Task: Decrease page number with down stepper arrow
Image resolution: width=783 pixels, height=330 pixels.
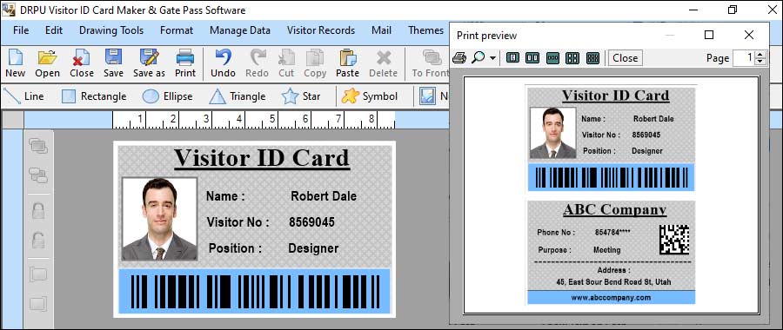Action: 760,62
